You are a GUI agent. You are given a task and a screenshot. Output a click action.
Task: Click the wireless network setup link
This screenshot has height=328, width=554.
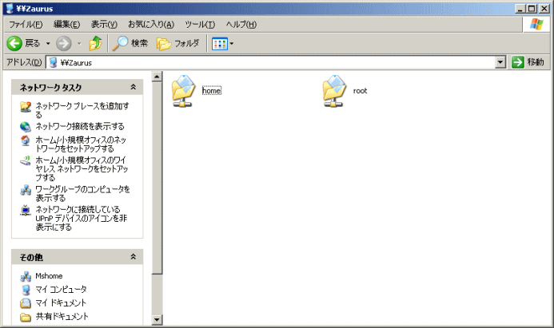click(x=82, y=168)
